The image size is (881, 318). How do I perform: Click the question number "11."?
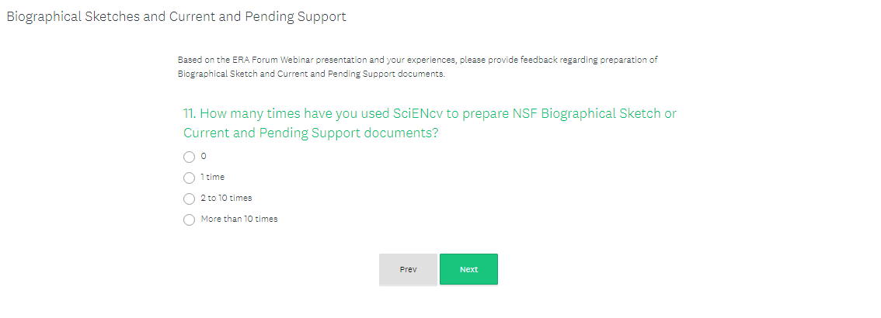coord(190,114)
